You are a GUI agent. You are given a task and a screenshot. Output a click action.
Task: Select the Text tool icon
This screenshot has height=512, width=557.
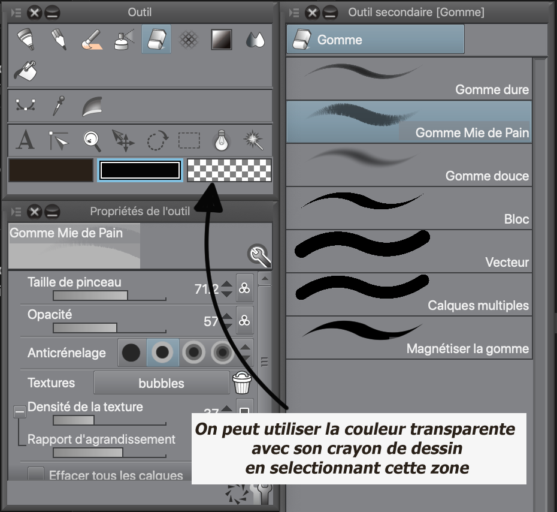[25, 140]
